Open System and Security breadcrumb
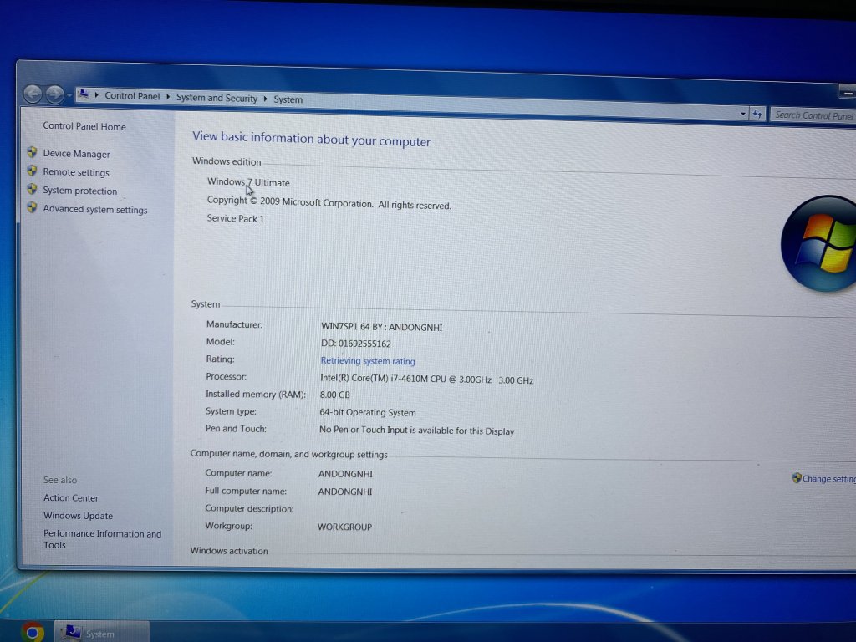 [x=217, y=98]
